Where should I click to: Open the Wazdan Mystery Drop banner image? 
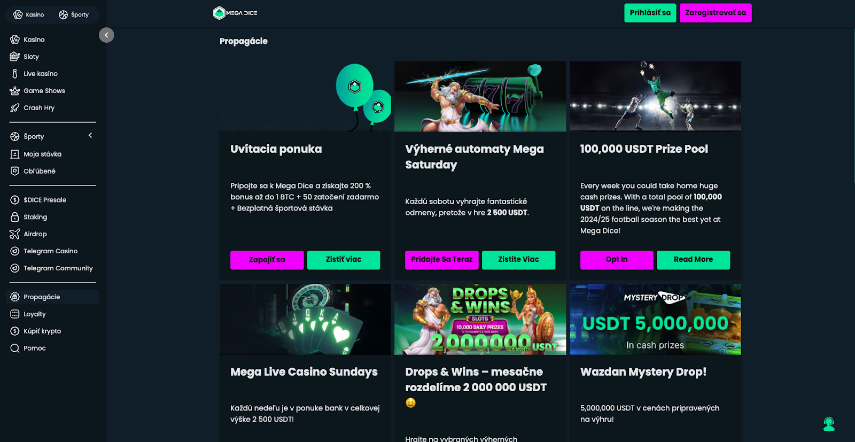pos(655,319)
